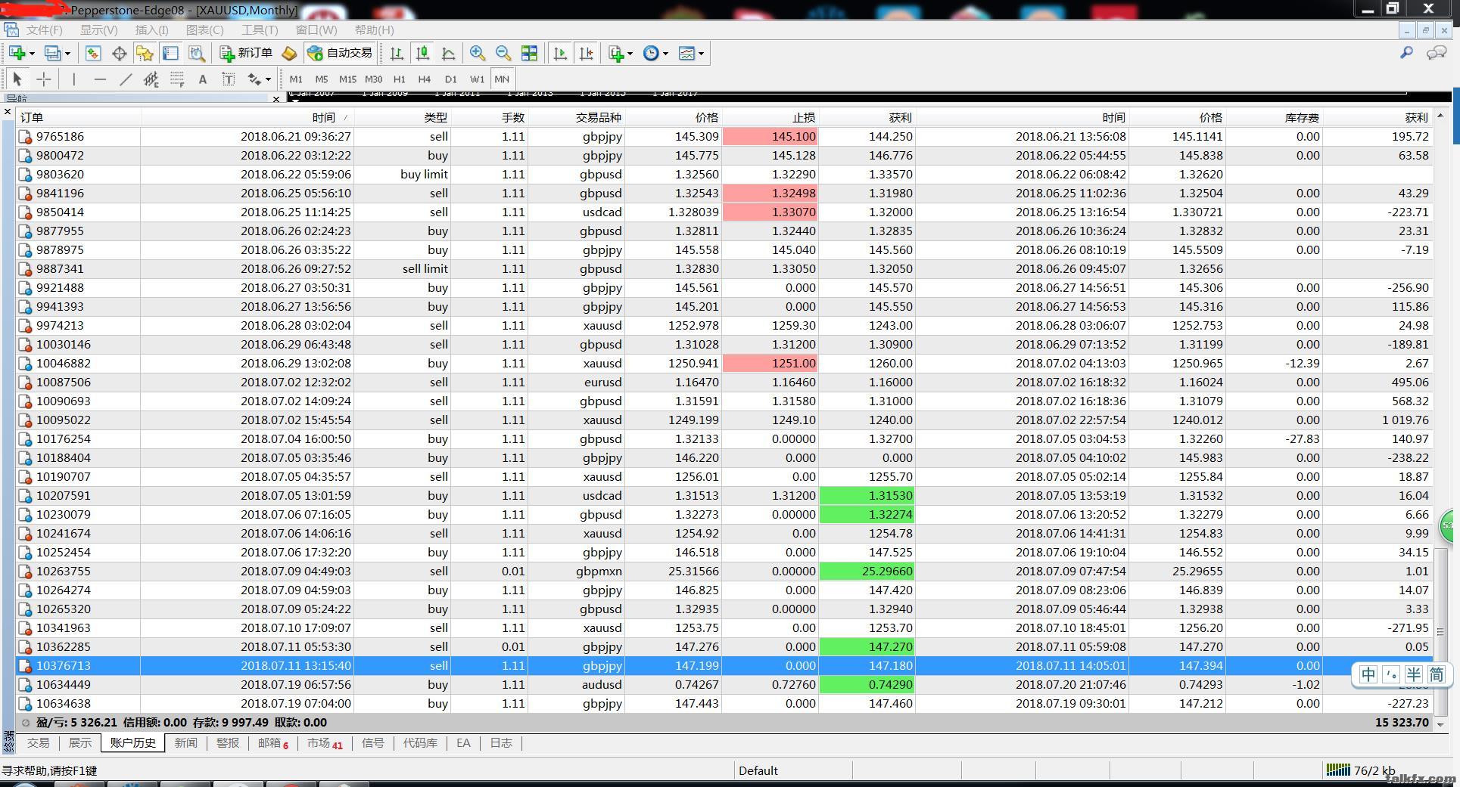Select the Fibonacci retracement tool
The image size is (1460, 787).
pos(177,79)
